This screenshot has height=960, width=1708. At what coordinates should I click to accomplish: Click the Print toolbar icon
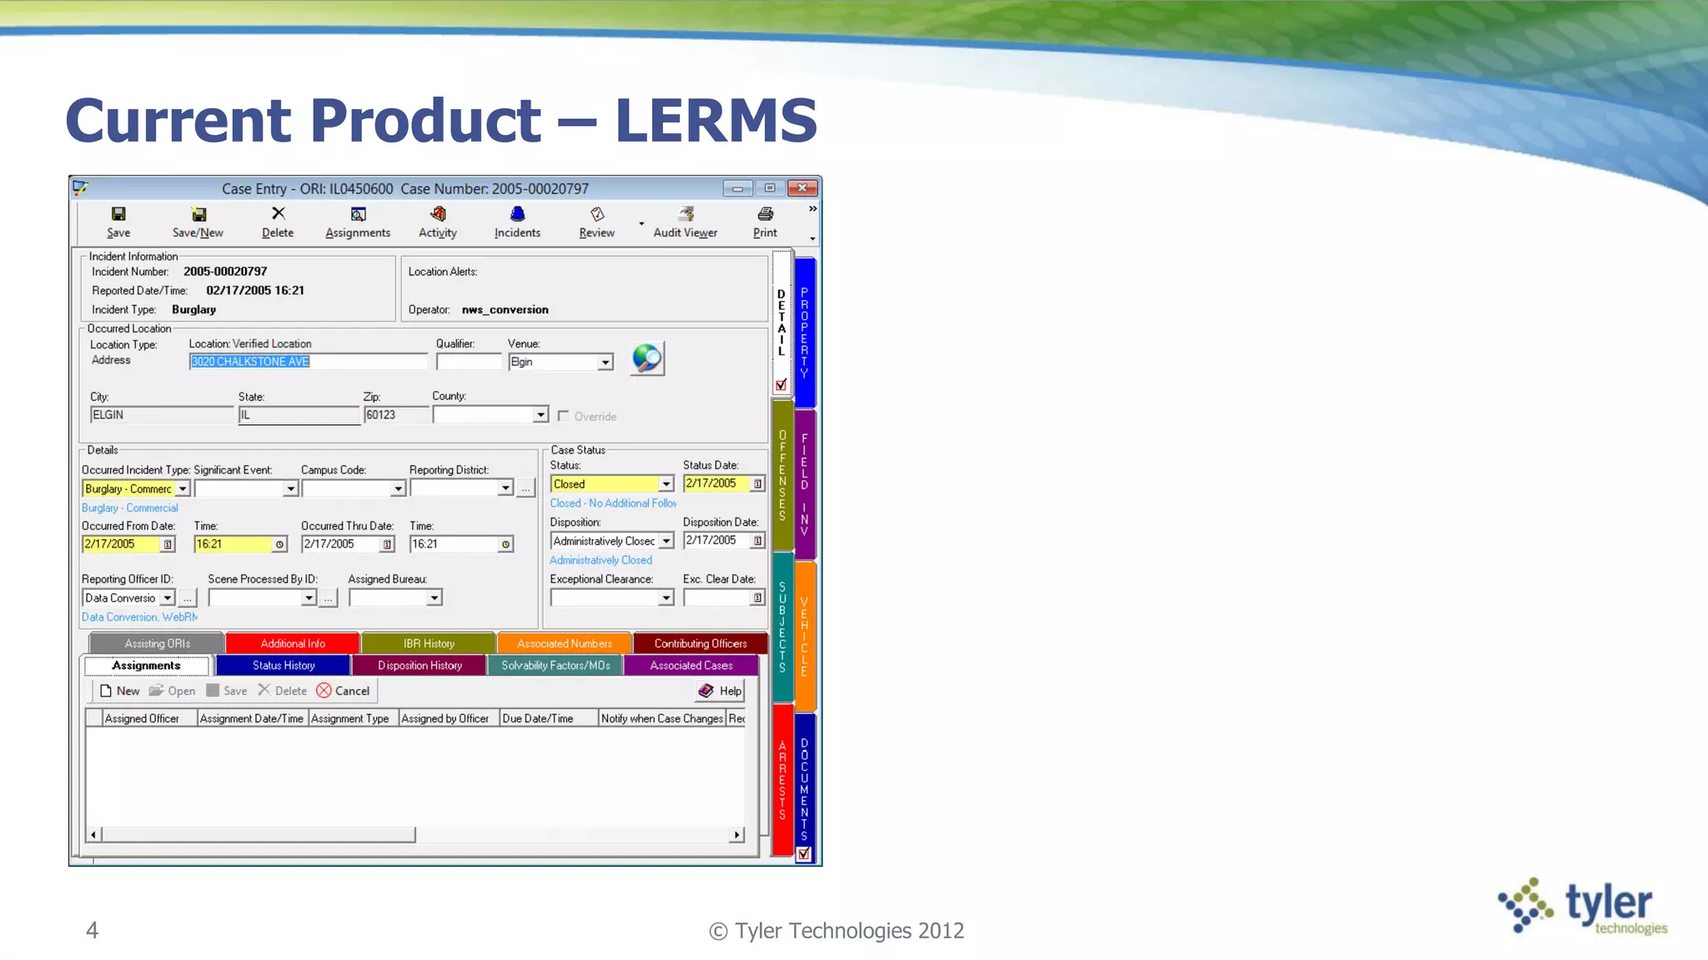click(x=765, y=215)
